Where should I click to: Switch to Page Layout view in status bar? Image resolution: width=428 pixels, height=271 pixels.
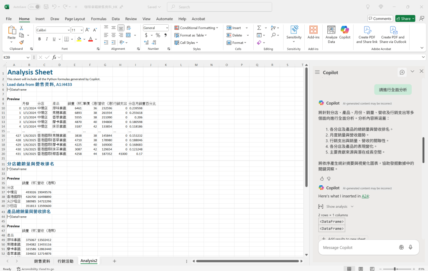[361, 269]
